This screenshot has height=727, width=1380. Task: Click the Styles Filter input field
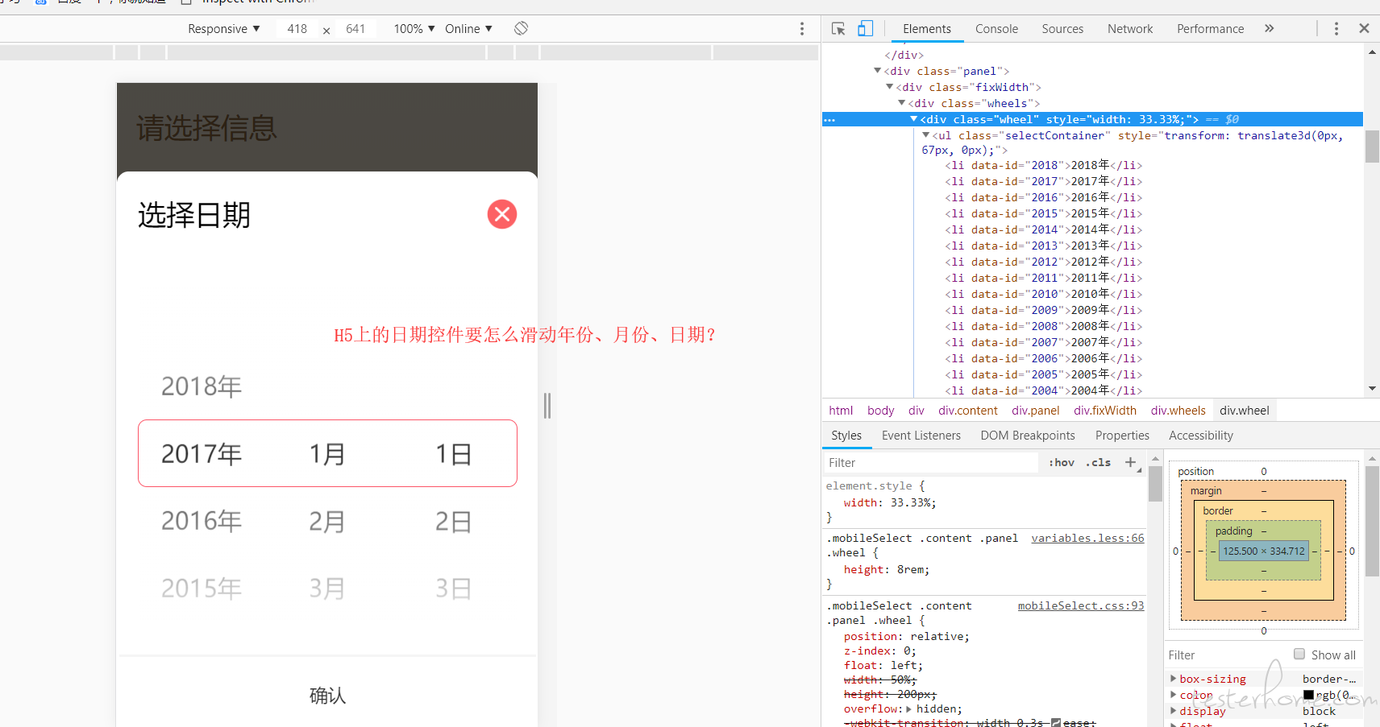930,462
